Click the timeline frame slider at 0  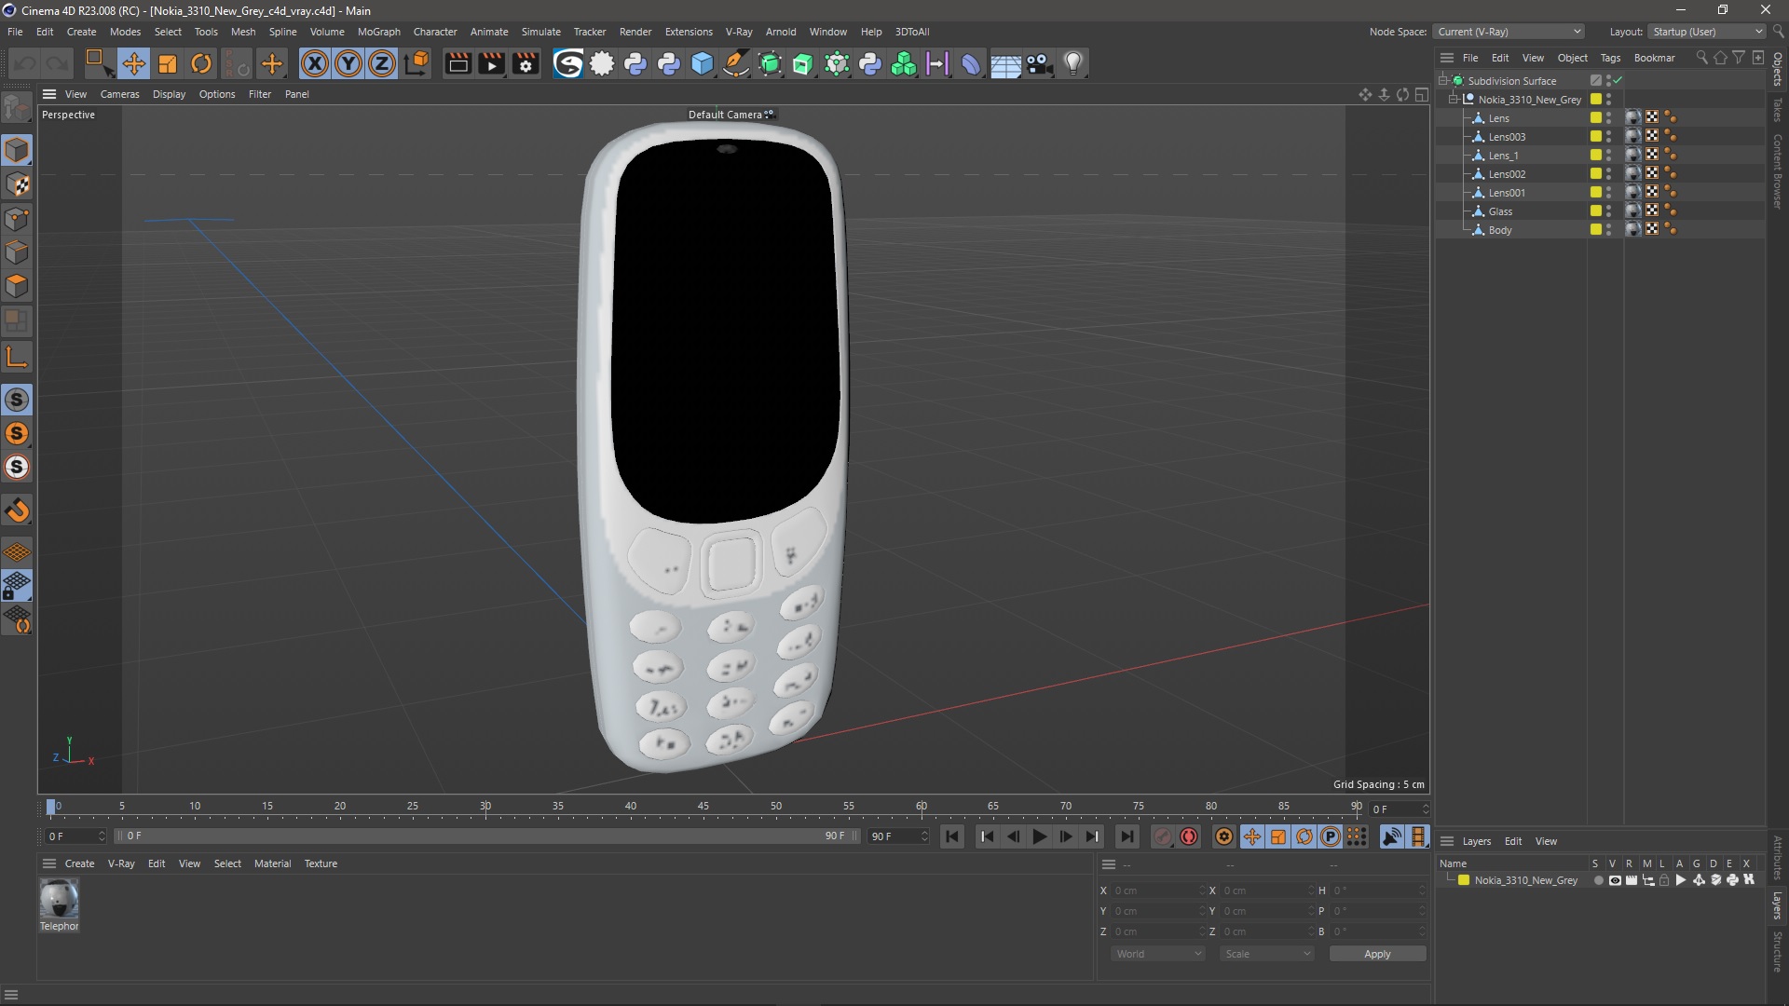(x=51, y=807)
